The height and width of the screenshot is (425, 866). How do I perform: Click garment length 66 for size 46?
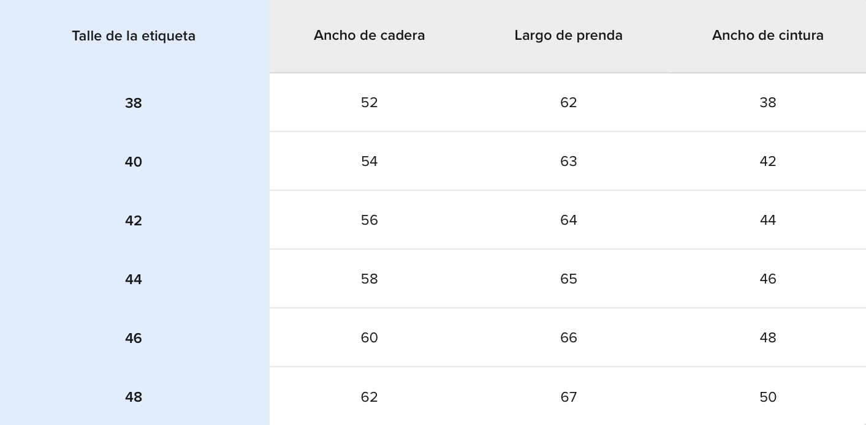tap(568, 337)
